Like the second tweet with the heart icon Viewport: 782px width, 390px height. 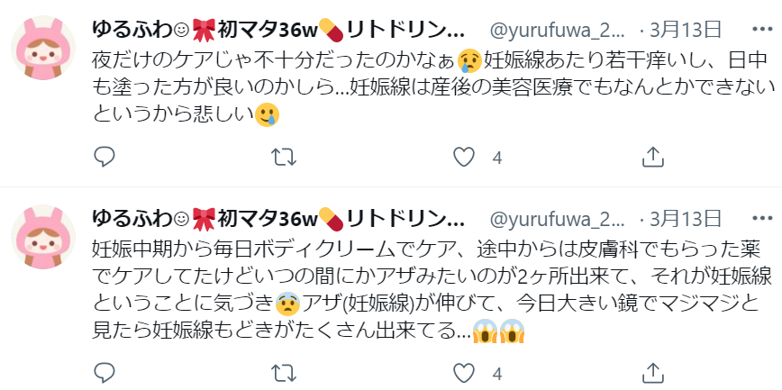463,373
